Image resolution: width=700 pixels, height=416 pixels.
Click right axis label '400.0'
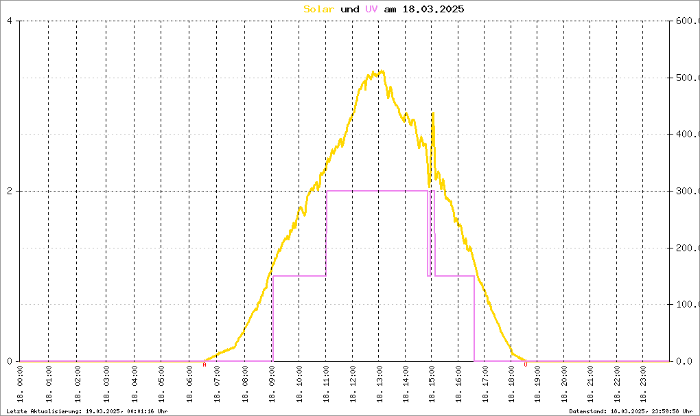[688, 134]
